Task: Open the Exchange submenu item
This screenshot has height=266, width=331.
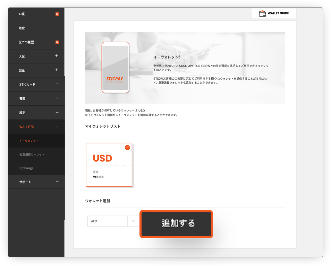Action: (x=36, y=168)
